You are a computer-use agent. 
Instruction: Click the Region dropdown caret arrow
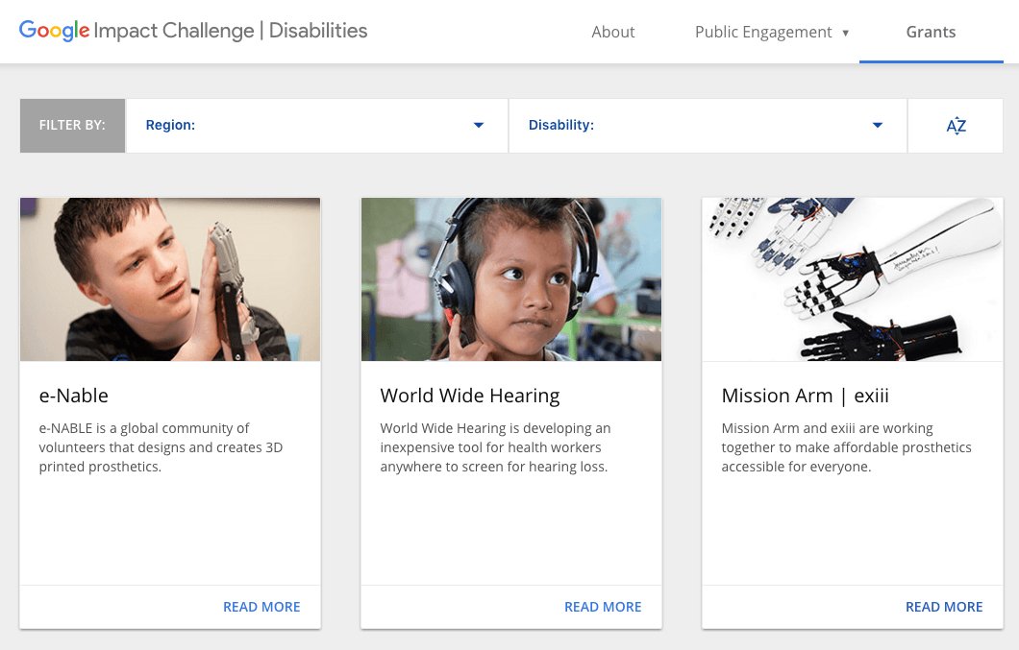tap(479, 126)
